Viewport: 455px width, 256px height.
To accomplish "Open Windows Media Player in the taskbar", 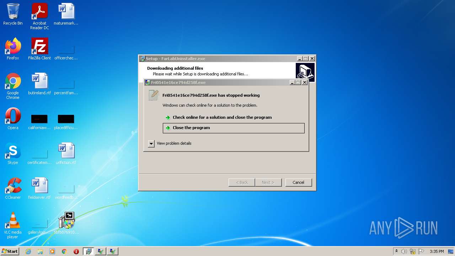I will coord(52,251).
